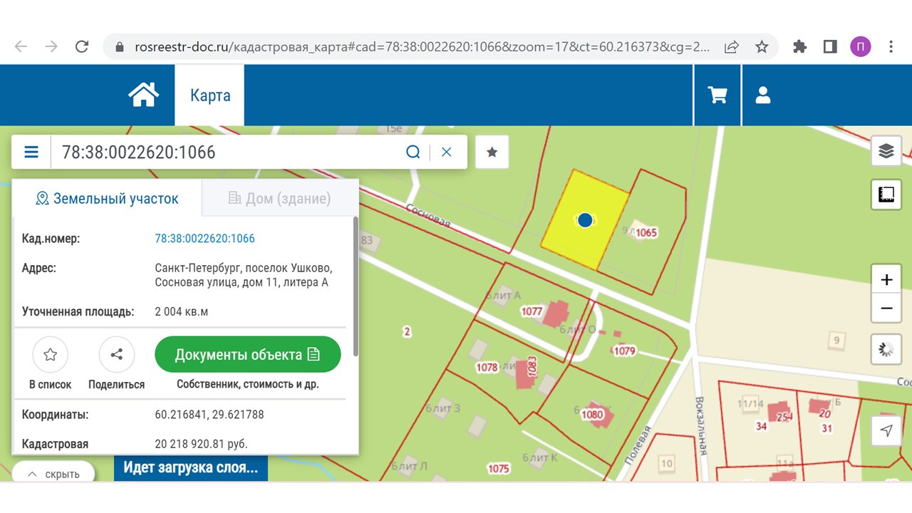Open the home page icon
The height and width of the screenshot is (513, 912).
coord(143,95)
